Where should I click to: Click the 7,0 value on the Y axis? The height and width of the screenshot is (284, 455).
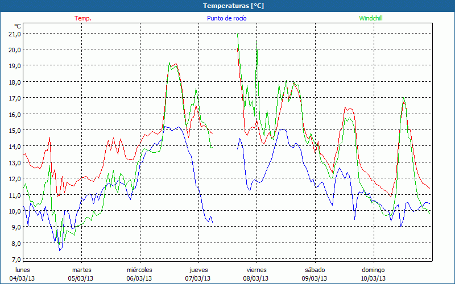point(15,260)
